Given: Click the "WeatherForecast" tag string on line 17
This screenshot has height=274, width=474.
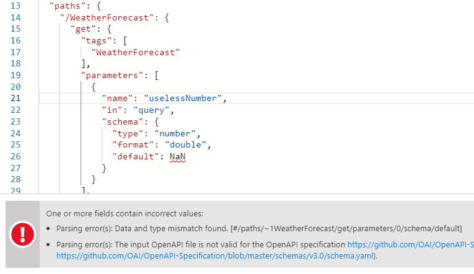Looking at the screenshot, I should 136,52.
